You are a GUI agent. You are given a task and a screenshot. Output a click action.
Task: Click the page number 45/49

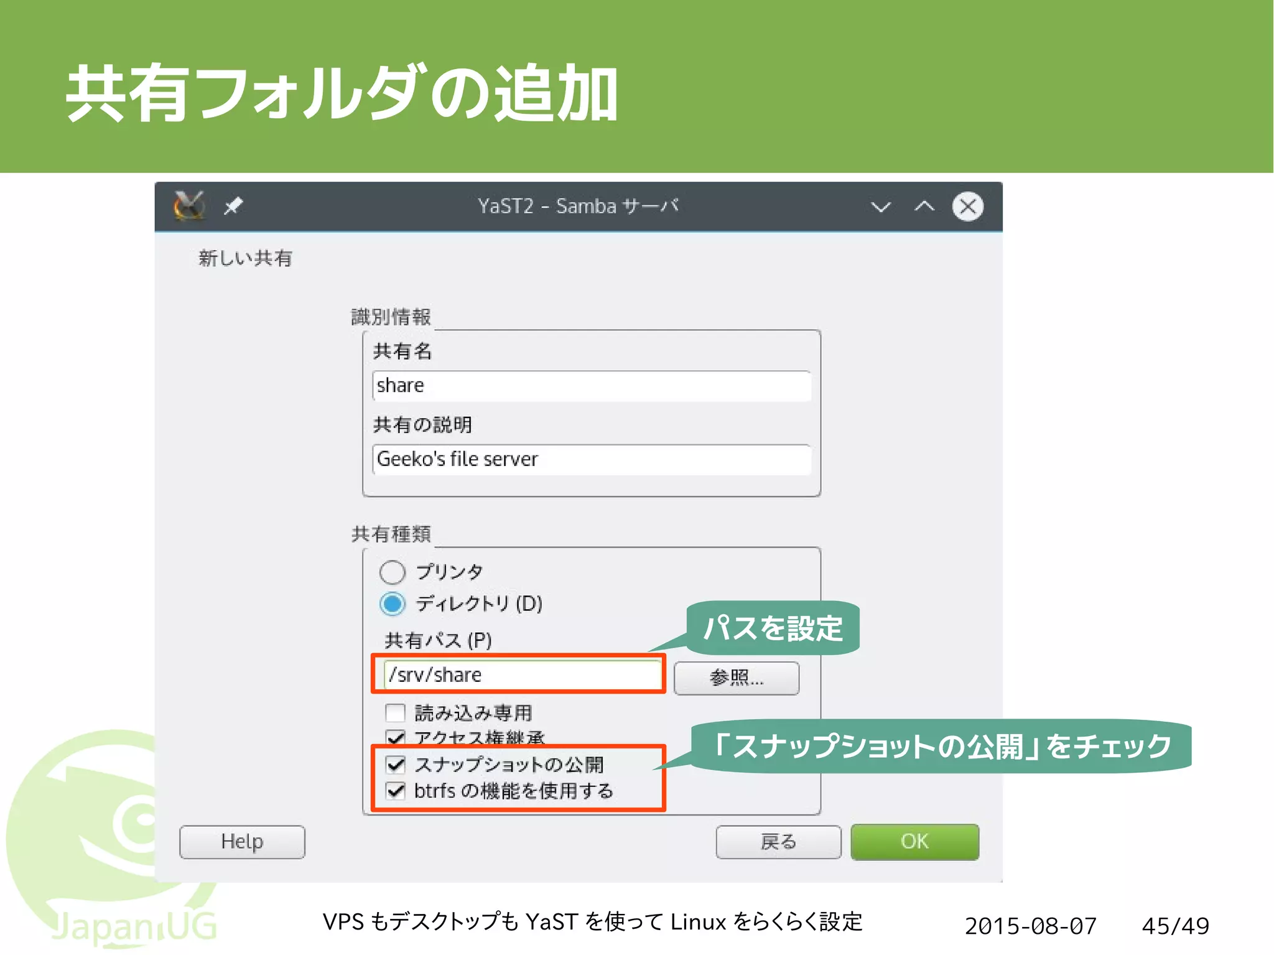[1176, 926]
